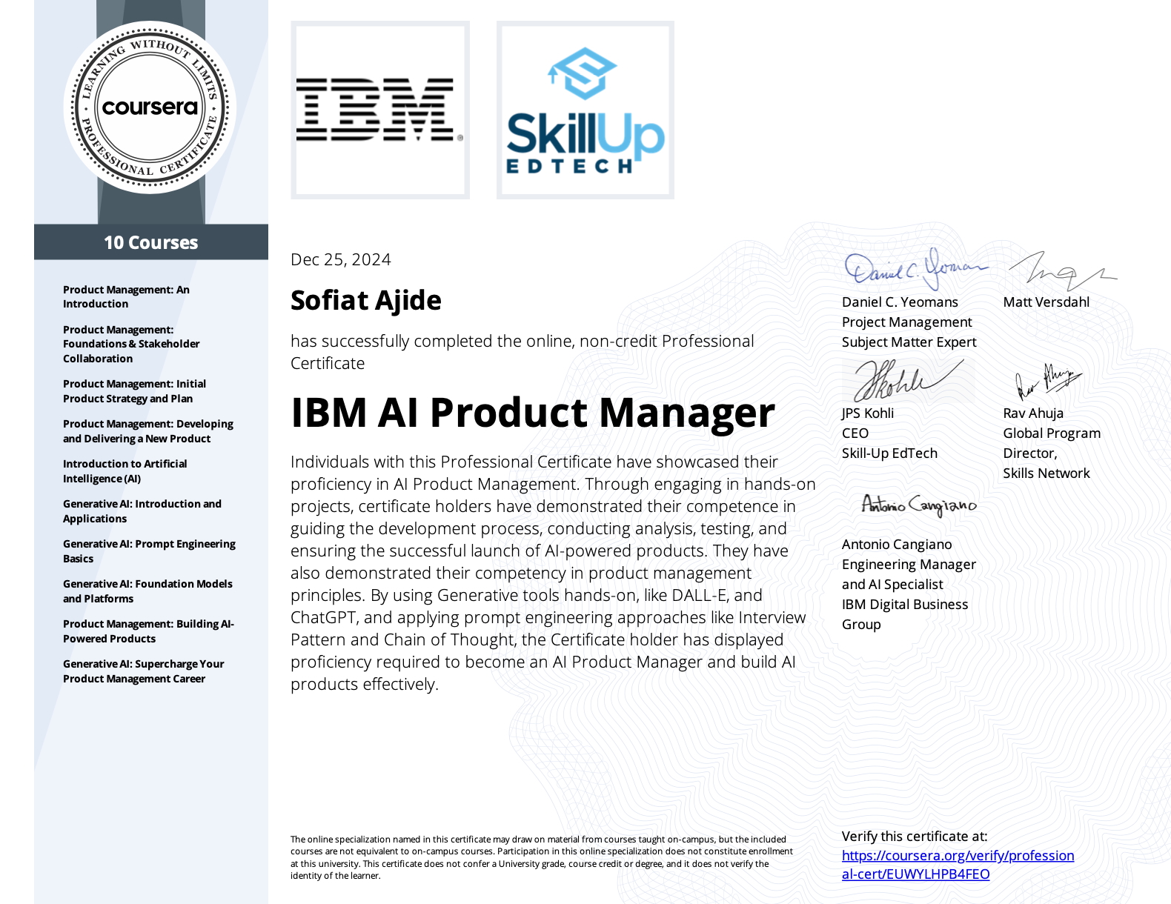The height and width of the screenshot is (904, 1171).
Task: Select 'Developing and Delivering a New Product' course
Action: tap(147, 431)
